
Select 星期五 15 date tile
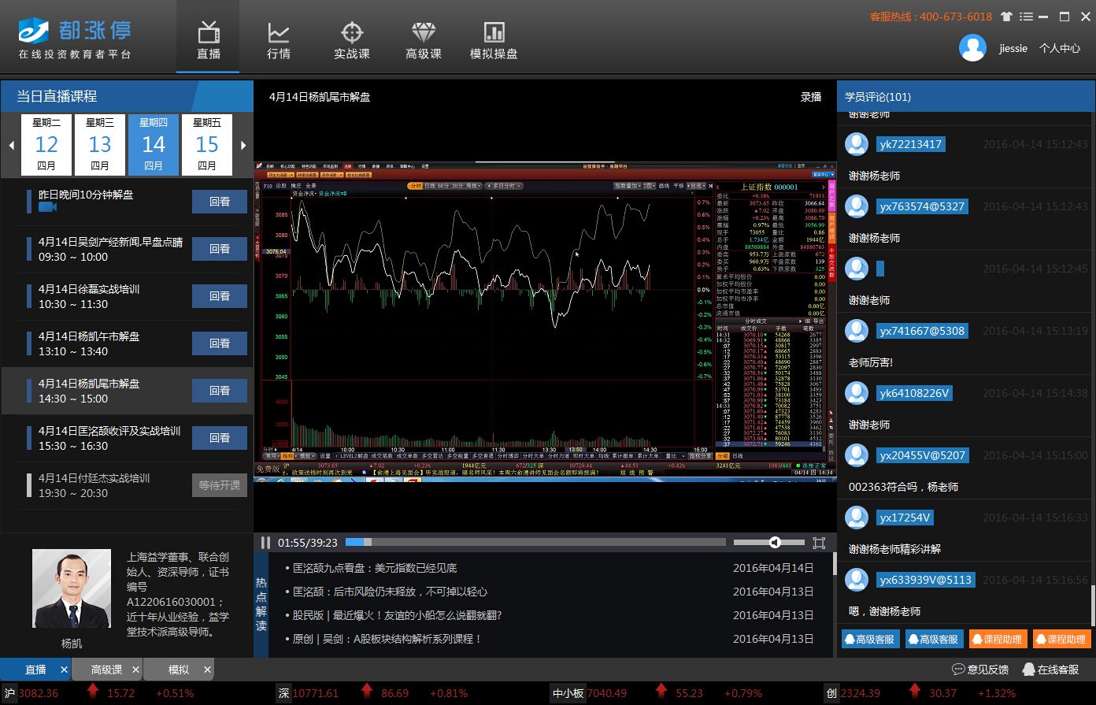tap(207, 145)
